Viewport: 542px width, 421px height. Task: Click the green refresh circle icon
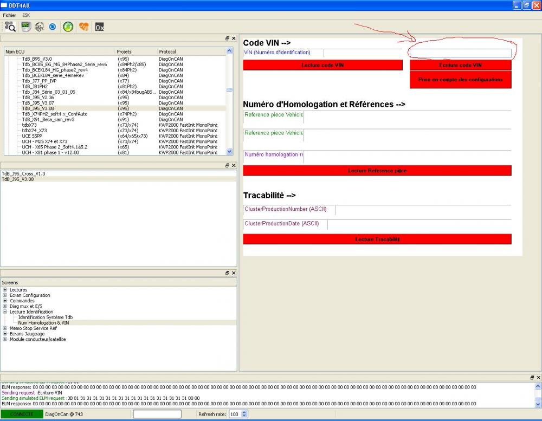tap(68, 27)
